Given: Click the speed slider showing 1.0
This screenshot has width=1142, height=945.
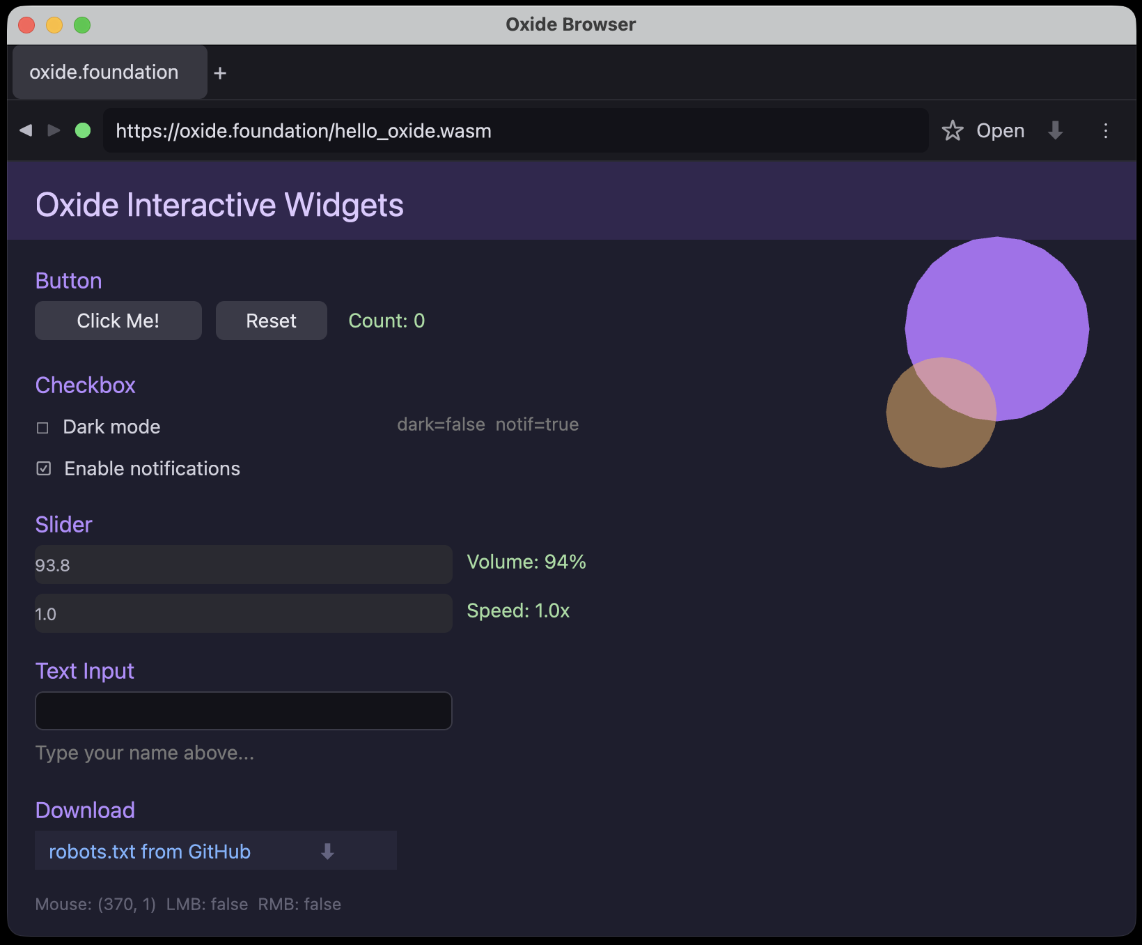Looking at the screenshot, I should click(x=243, y=613).
